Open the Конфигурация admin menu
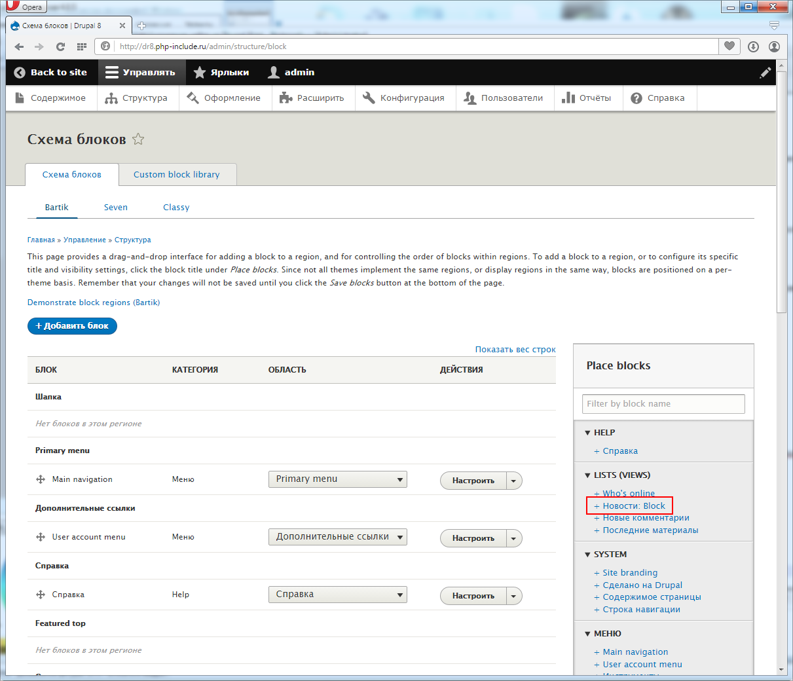This screenshot has height=681, width=793. point(405,98)
